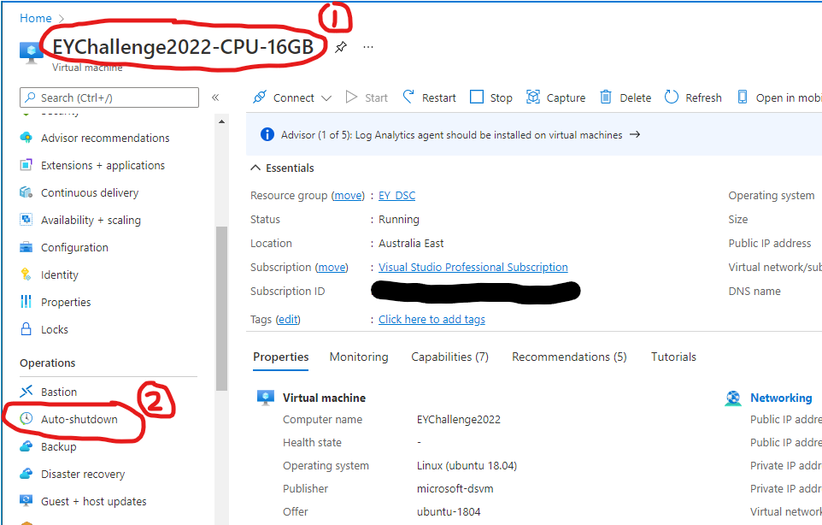The height and width of the screenshot is (525, 822).
Task: Open Continuous delivery settings
Action: [90, 192]
